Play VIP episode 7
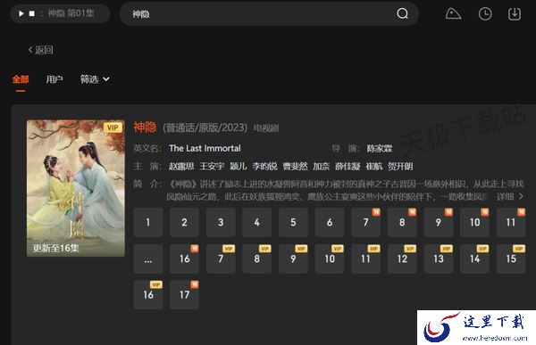 (x=221, y=259)
